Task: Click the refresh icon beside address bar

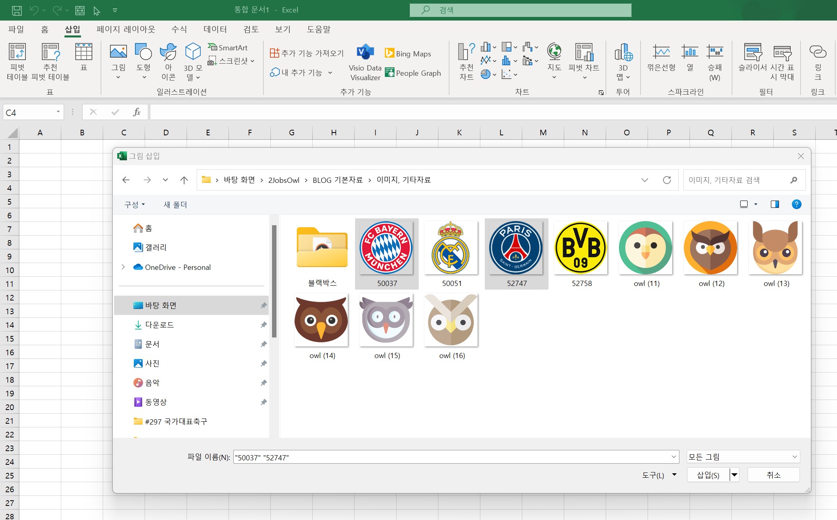Action: (x=667, y=180)
